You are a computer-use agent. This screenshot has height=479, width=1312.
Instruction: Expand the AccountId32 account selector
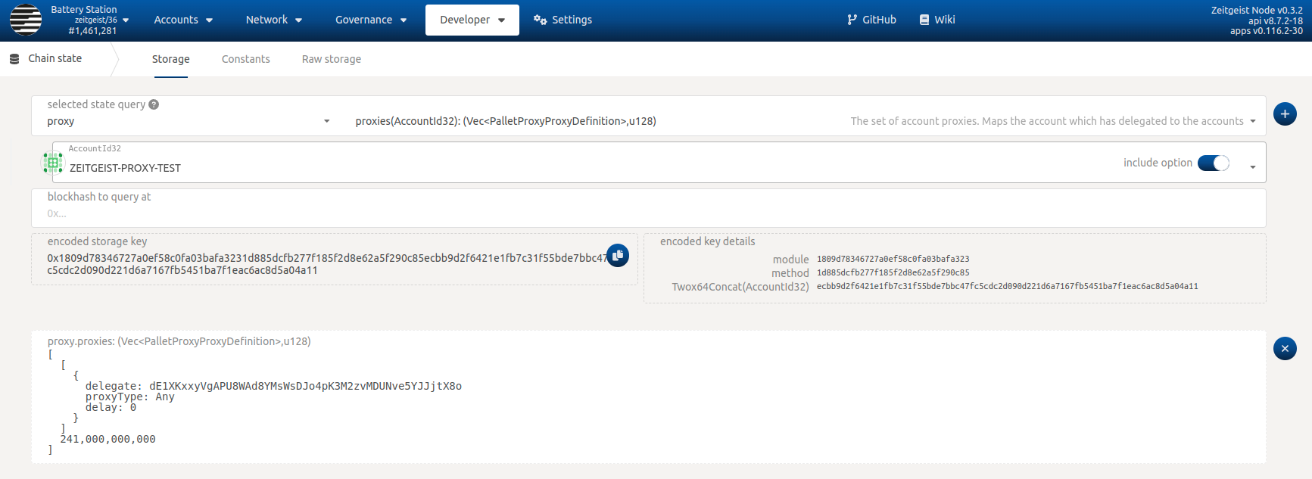pos(1252,167)
